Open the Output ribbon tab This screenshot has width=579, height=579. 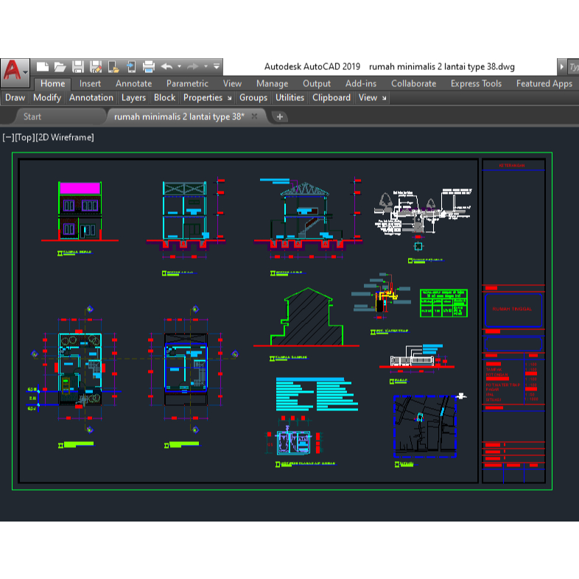coord(317,84)
